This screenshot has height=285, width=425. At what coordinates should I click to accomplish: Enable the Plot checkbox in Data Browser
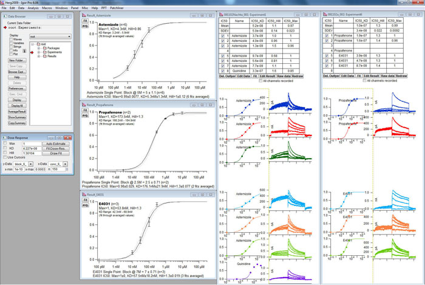click(11, 54)
